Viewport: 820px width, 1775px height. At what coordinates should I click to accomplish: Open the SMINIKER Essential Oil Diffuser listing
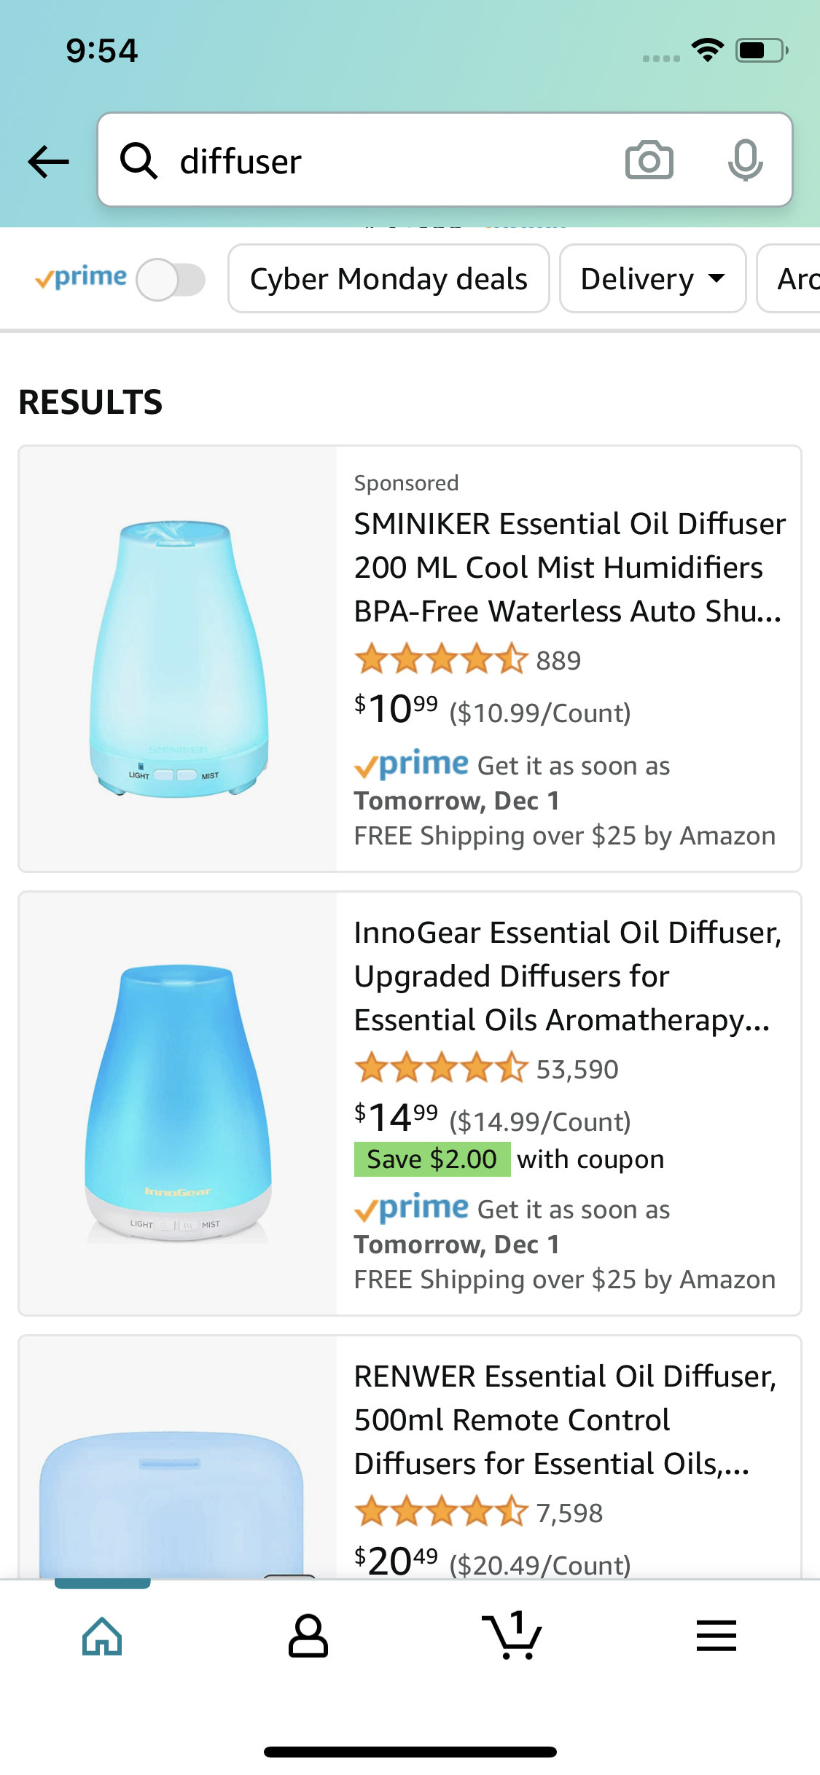pyautogui.click(x=569, y=567)
